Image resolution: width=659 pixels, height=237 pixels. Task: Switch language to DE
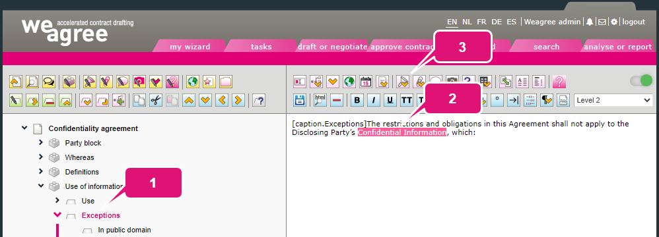click(x=497, y=22)
